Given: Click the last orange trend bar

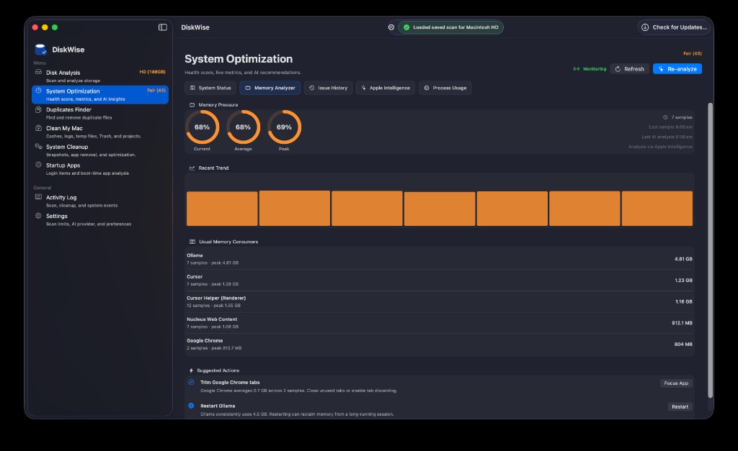Looking at the screenshot, I should 657,208.
